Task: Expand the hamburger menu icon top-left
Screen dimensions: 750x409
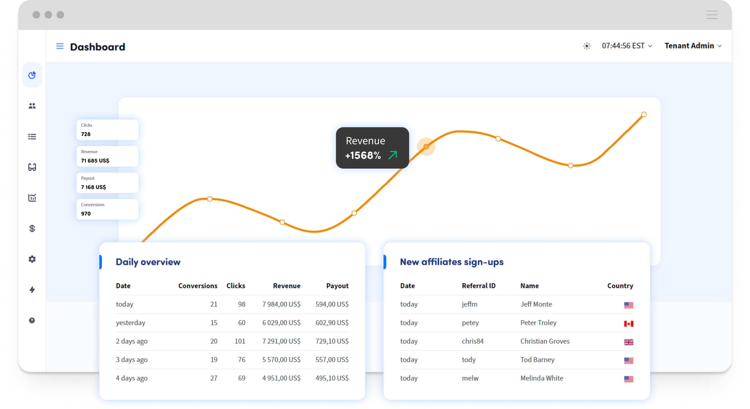Action: [x=59, y=46]
